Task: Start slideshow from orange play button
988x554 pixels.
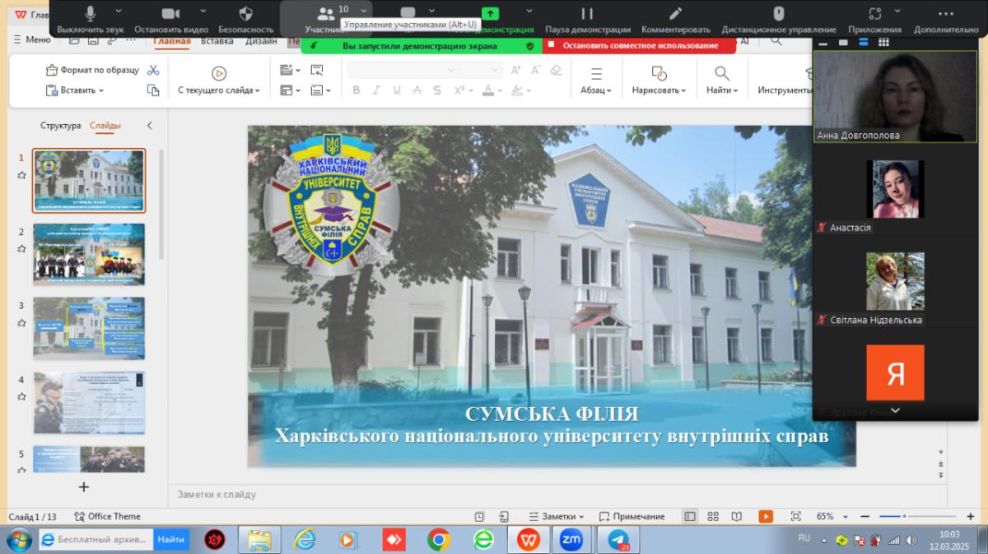Action: tap(766, 516)
